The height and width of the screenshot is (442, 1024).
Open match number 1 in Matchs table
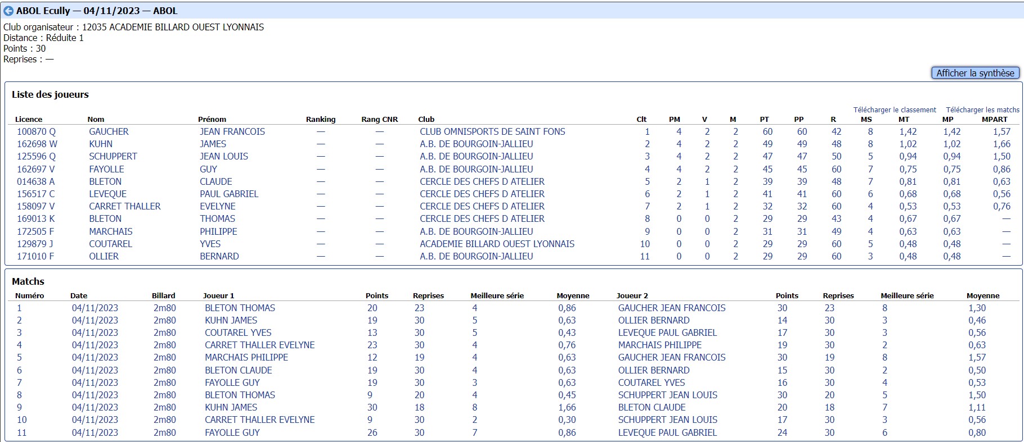point(19,308)
